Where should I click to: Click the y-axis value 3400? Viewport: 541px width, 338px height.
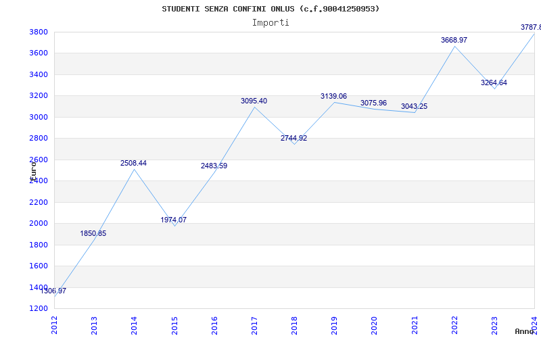point(39,74)
